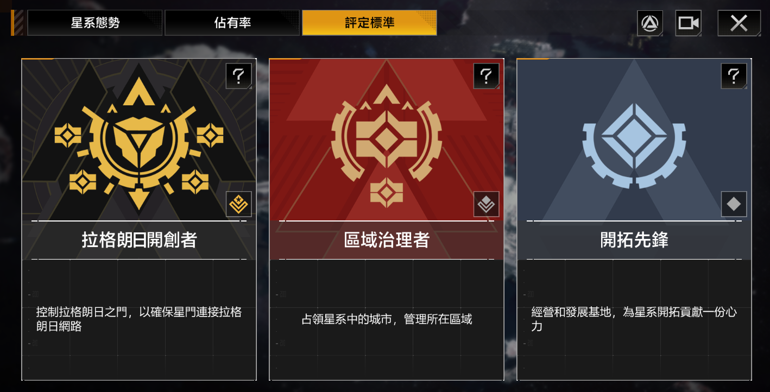Screen dimensions: 770x392
Task: Select the 評定標準 tab
Action: [x=370, y=23]
